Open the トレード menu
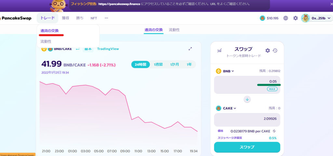Viewport: 333px width, 156px height. click(47, 18)
